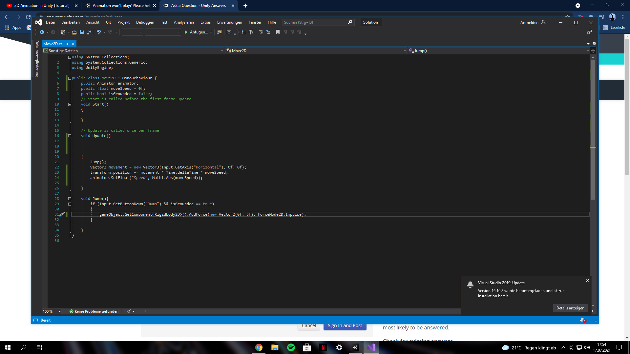The height and width of the screenshot is (354, 630).
Task: Dismiss the Visual Studio 2019-Update notification
Action: coord(587,281)
